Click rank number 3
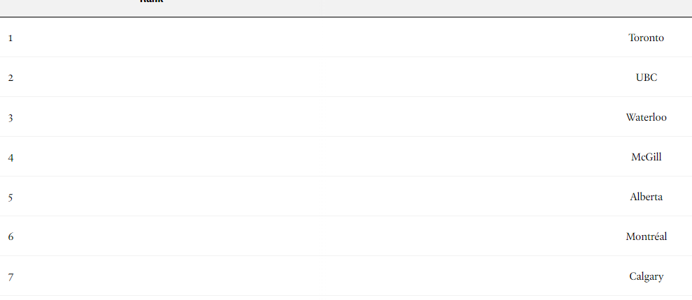 tap(10, 118)
